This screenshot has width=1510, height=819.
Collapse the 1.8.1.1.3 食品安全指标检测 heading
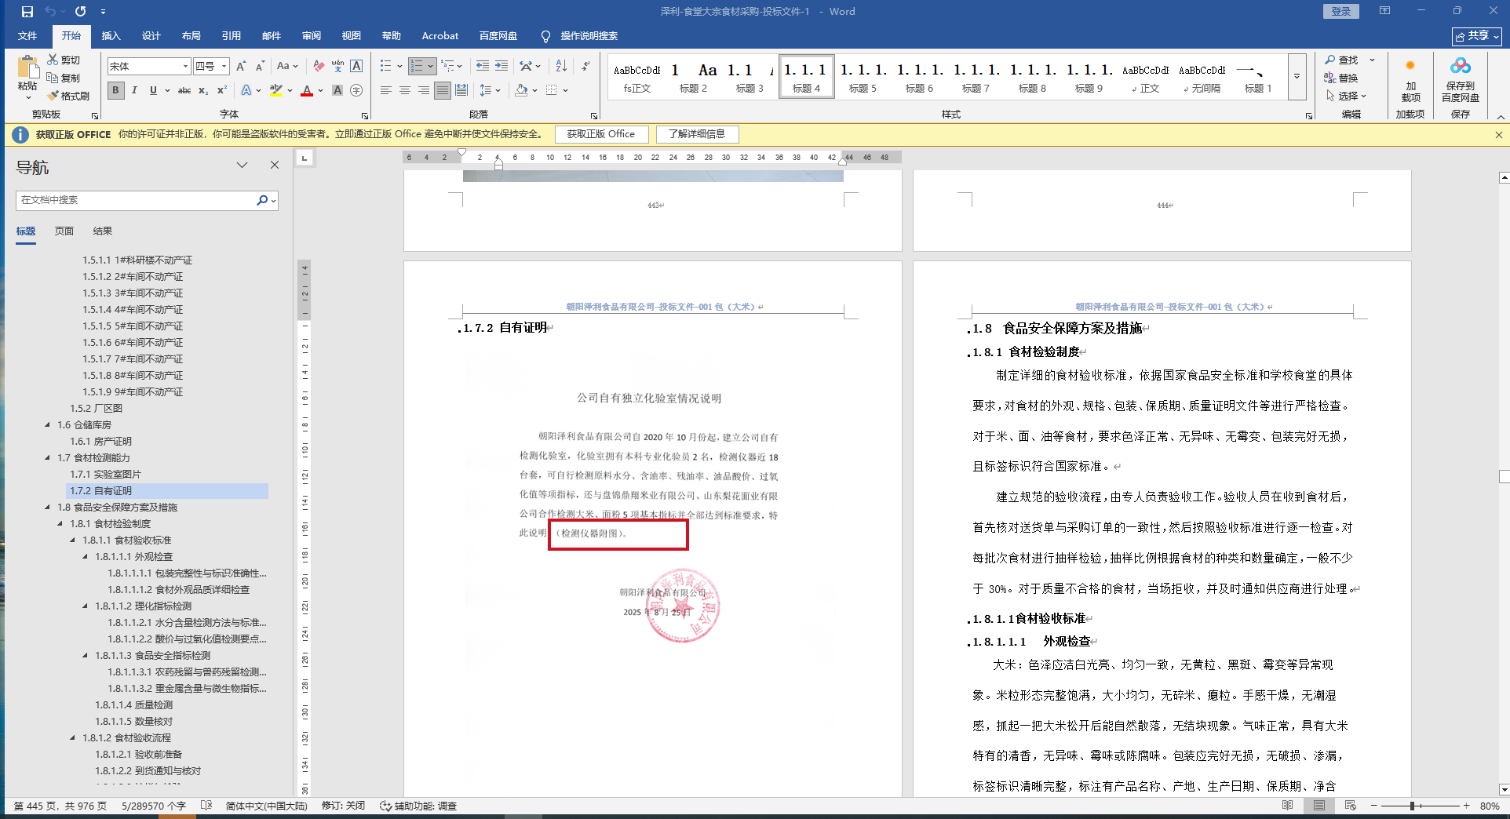tap(86, 656)
